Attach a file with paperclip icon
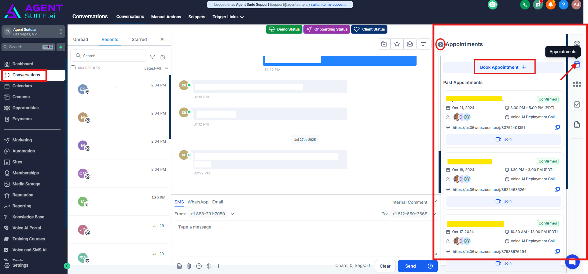Screen dimensions: 588x274 point(189,266)
